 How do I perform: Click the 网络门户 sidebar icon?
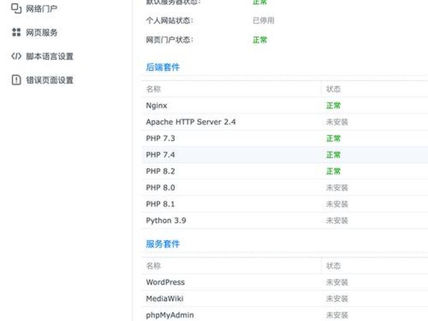pos(16,9)
